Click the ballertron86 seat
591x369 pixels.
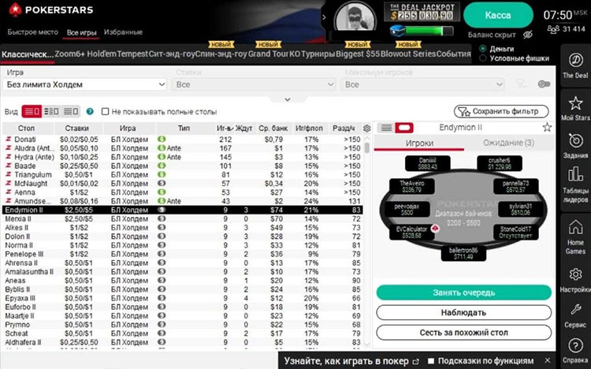pos(463,254)
